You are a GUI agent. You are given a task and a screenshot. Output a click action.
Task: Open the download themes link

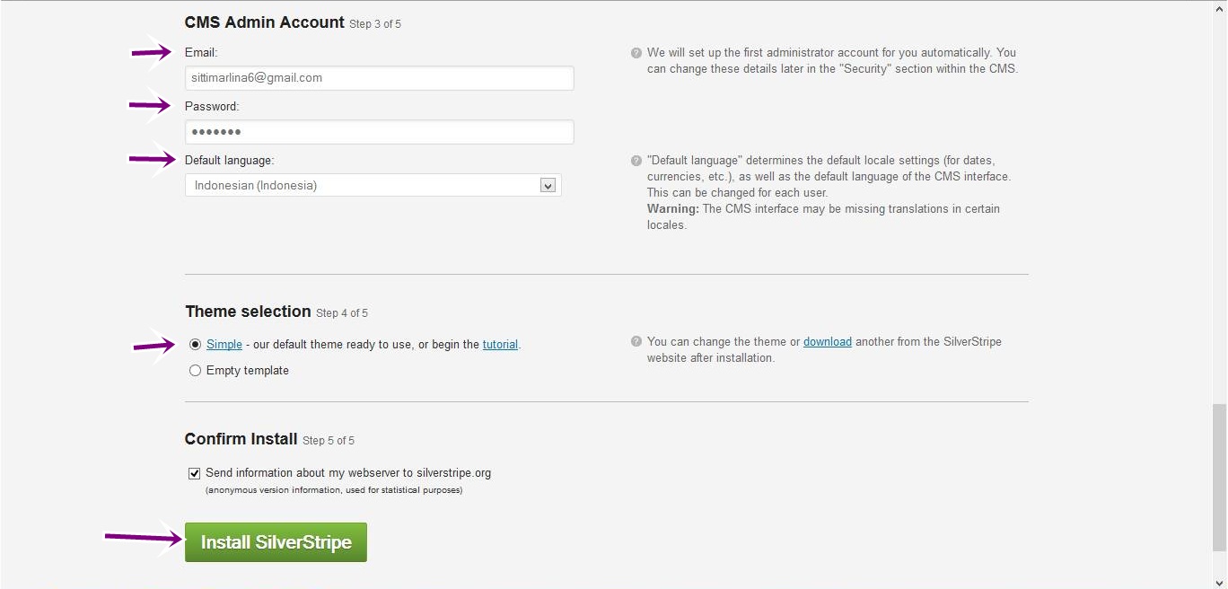click(827, 342)
